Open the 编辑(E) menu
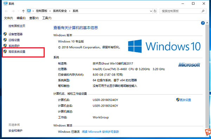 point(21,18)
